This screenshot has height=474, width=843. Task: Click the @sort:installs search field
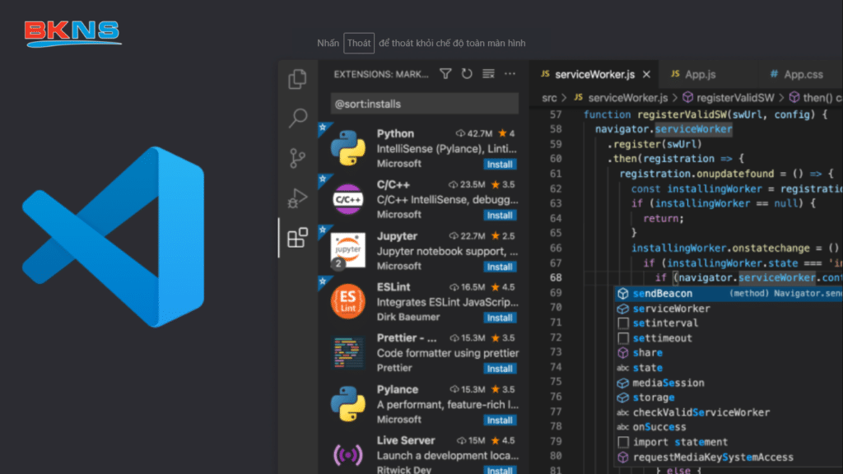(x=423, y=103)
